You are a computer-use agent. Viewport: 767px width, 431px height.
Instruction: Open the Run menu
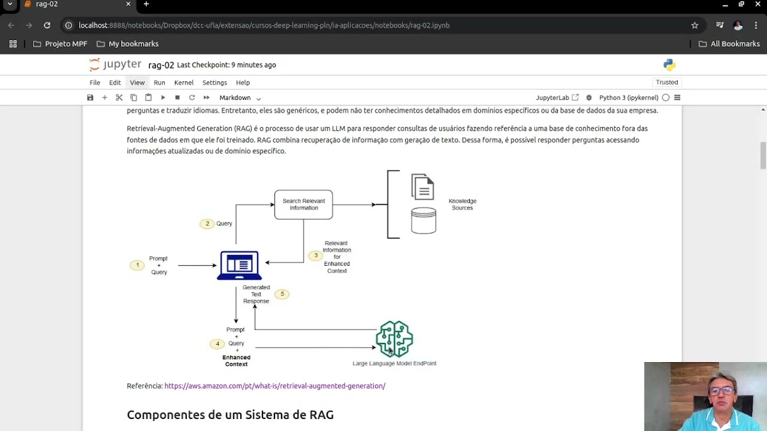[x=159, y=83]
